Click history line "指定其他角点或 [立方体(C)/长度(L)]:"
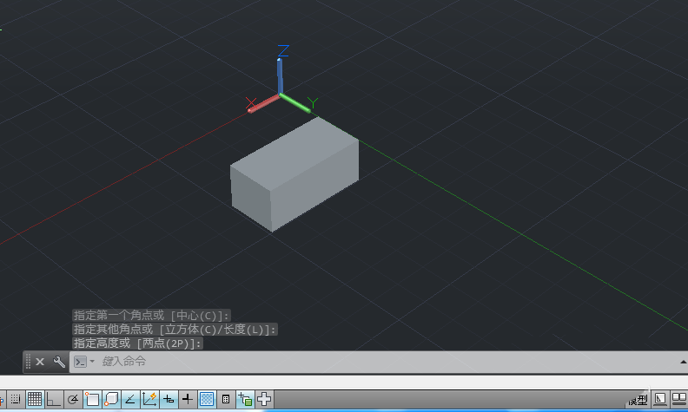Image resolution: width=688 pixels, height=412 pixels. (175, 329)
